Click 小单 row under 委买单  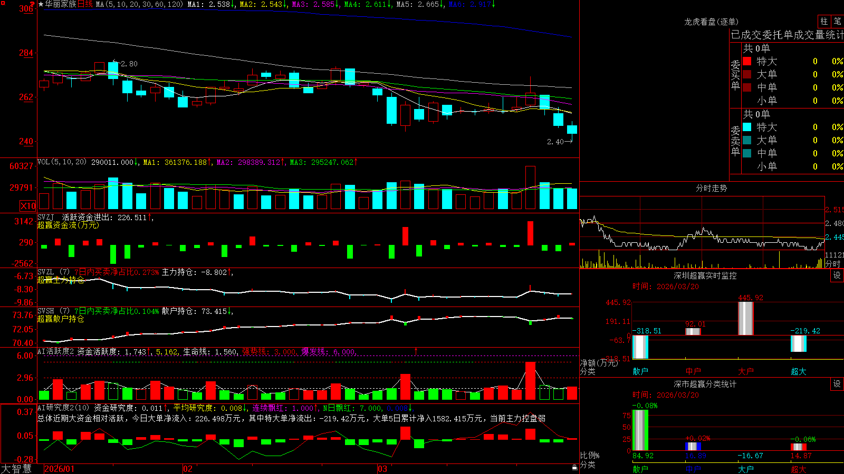(x=793, y=101)
